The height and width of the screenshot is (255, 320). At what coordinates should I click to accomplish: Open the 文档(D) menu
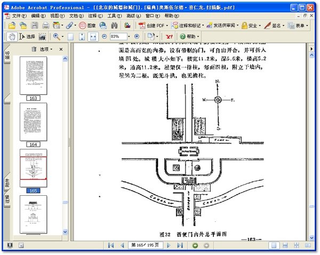(x=77, y=16)
